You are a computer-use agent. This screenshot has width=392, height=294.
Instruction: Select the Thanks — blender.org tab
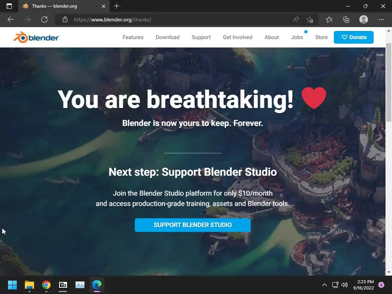click(x=64, y=6)
